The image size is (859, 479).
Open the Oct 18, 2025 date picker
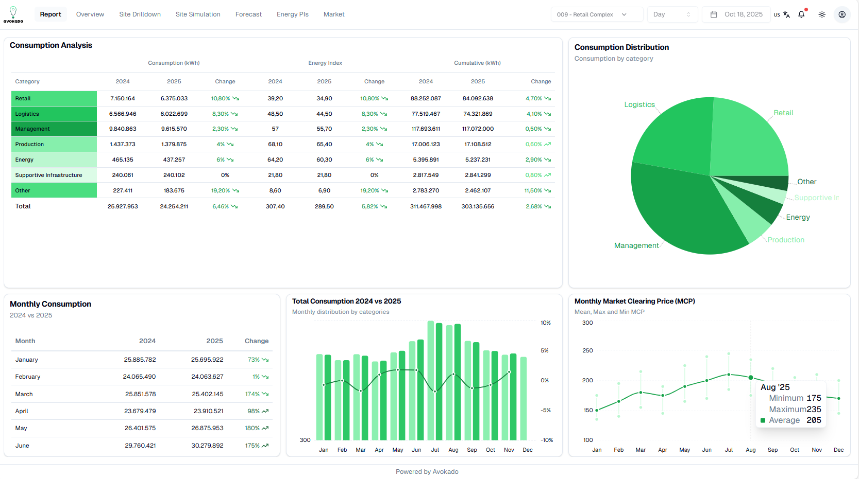click(736, 14)
